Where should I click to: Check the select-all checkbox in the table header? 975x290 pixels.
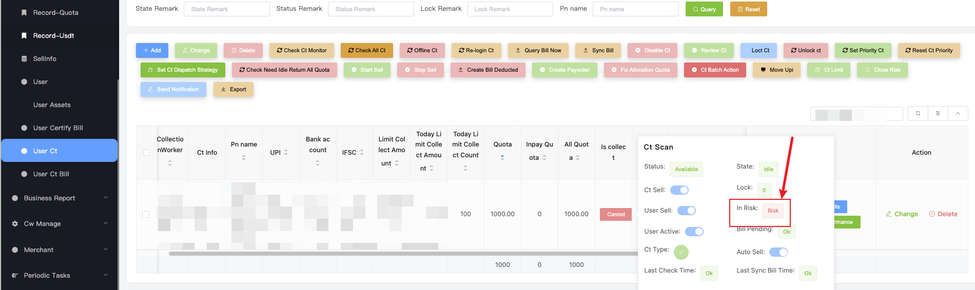(146, 153)
